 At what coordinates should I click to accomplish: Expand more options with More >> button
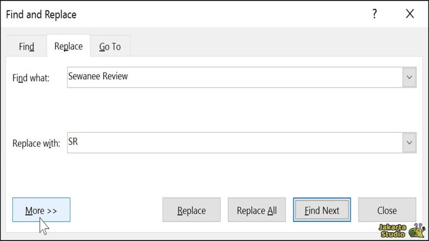[x=41, y=210]
